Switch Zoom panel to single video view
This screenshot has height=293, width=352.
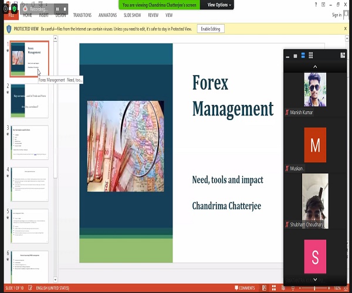[x=295, y=56]
